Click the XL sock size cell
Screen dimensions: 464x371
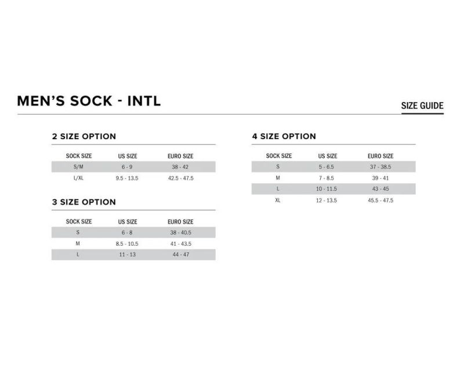[278, 200]
